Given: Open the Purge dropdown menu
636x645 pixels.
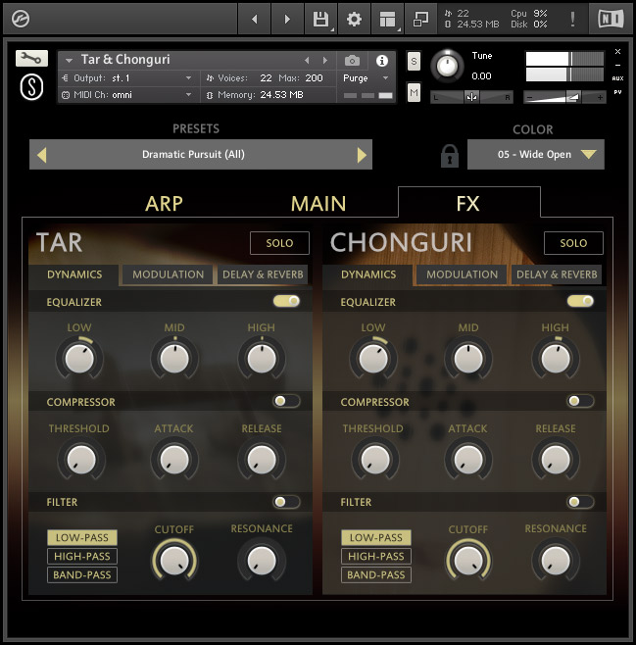Looking at the screenshot, I should click(x=366, y=78).
